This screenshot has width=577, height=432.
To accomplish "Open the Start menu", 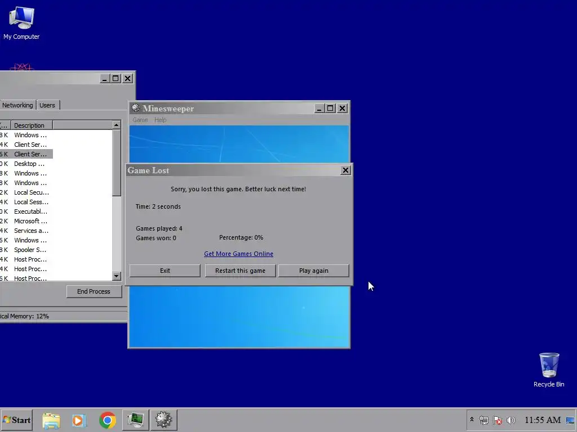I will [x=16, y=420].
